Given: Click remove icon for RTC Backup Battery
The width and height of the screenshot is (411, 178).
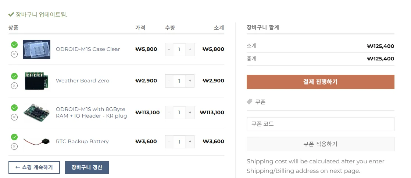Looking at the screenshot, I should (x=14, y=147).
